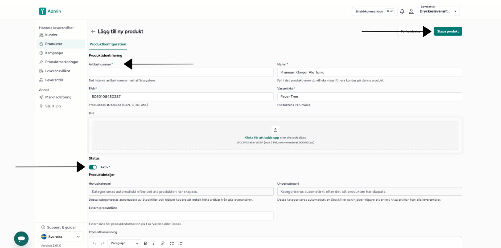Go back using the left arrow icon

tap(93, 32)
